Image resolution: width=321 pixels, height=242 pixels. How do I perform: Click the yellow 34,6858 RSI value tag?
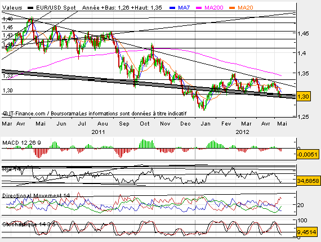(308, 181)
